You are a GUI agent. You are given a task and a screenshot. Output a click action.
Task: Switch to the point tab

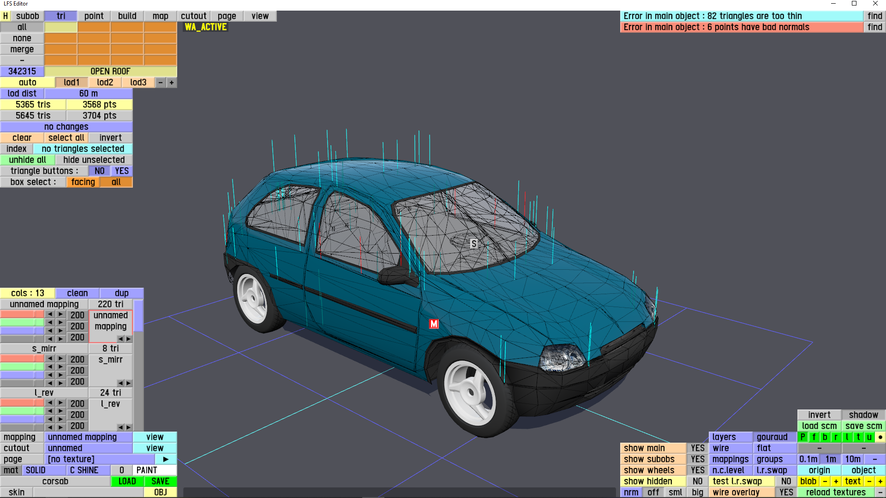pyautogui.click(x=94, y=16)
